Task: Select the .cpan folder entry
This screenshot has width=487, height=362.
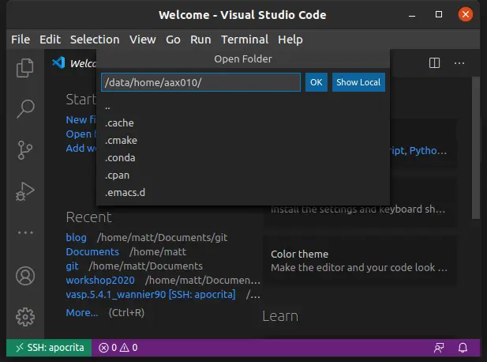Action: [x=243, y=175]
